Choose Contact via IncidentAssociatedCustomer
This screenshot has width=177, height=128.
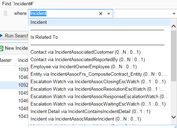[x=85, y=52]
